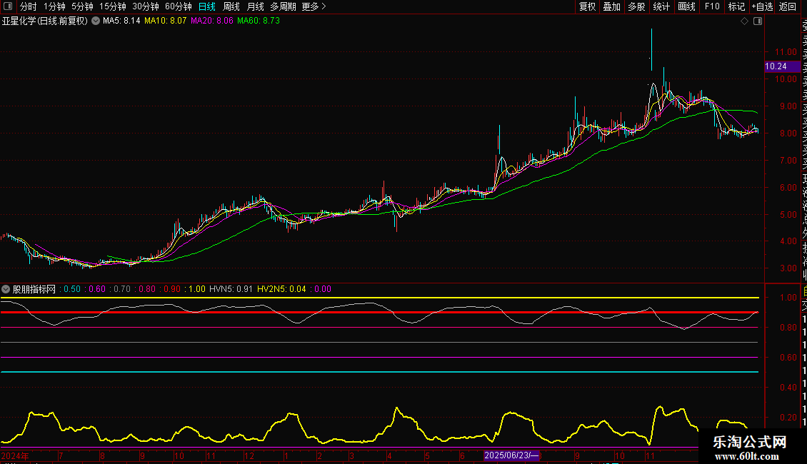The image size is (807, 464).
Task: Click the diamond marker icon near chart top-right
Action: 744,21
